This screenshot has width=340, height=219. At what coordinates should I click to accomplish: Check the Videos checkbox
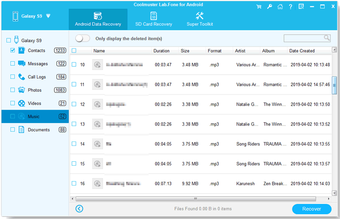click(x=13, y=103)
